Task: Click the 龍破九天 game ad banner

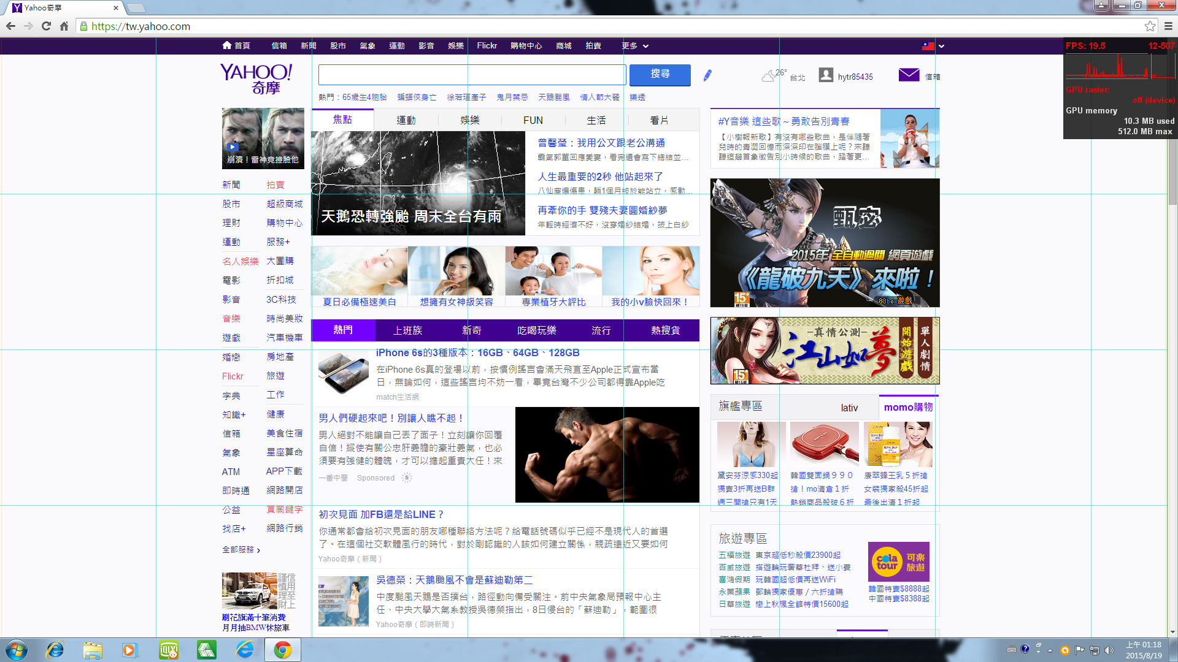Action: [825, 243]
